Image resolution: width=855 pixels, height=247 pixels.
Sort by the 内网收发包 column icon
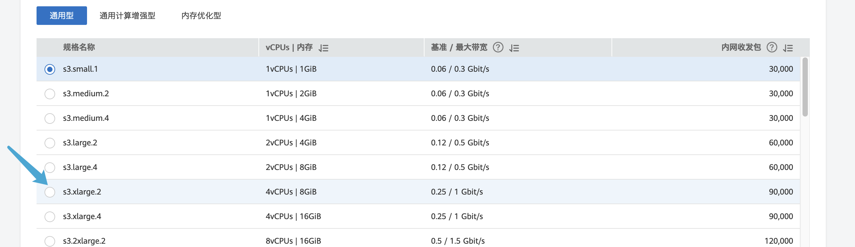788,48
